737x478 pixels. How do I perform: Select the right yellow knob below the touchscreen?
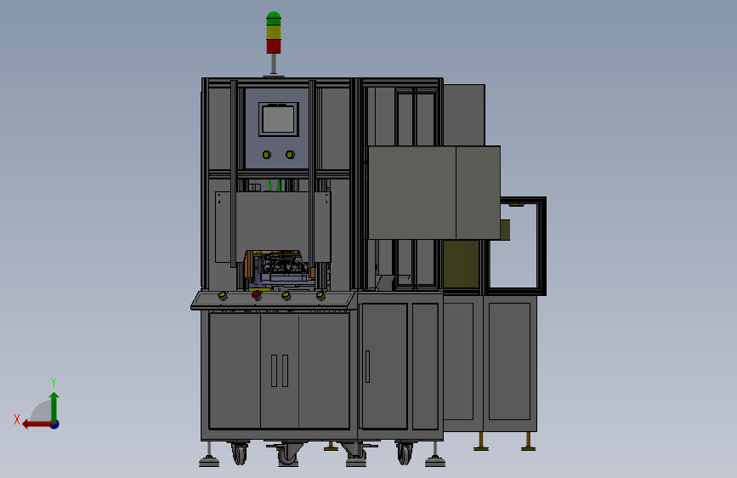coord(290,155)
